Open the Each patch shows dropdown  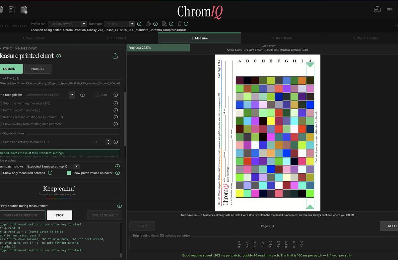point(52,166)
